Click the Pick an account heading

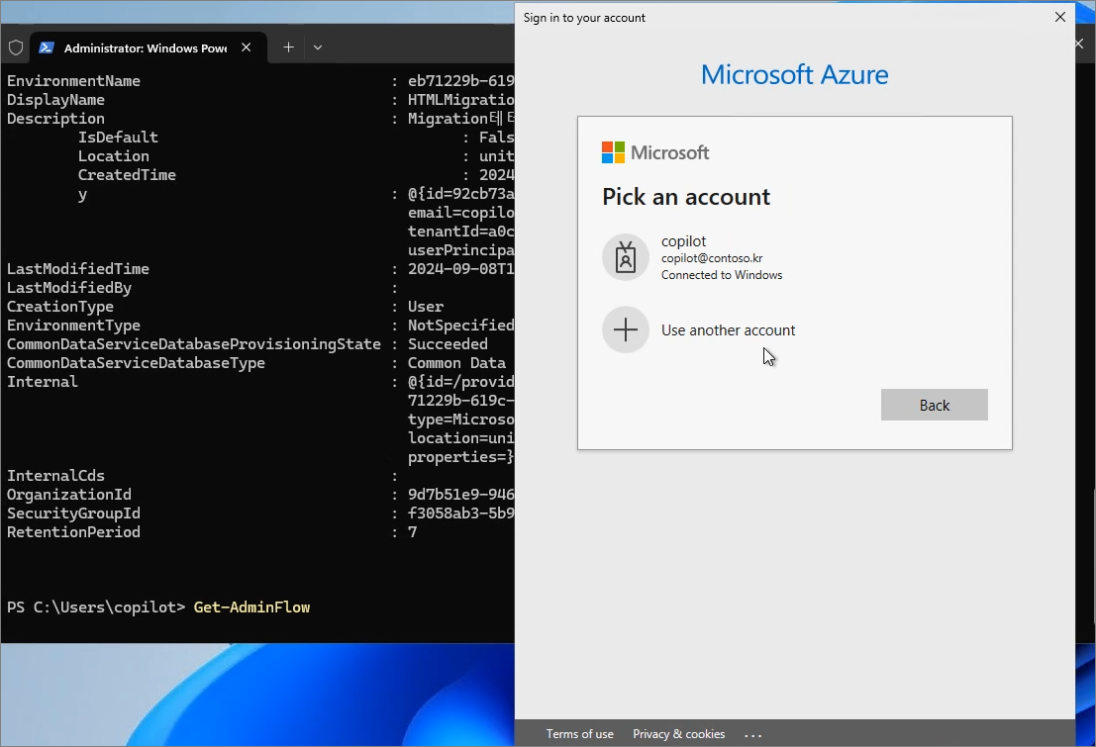coord(686,197)
